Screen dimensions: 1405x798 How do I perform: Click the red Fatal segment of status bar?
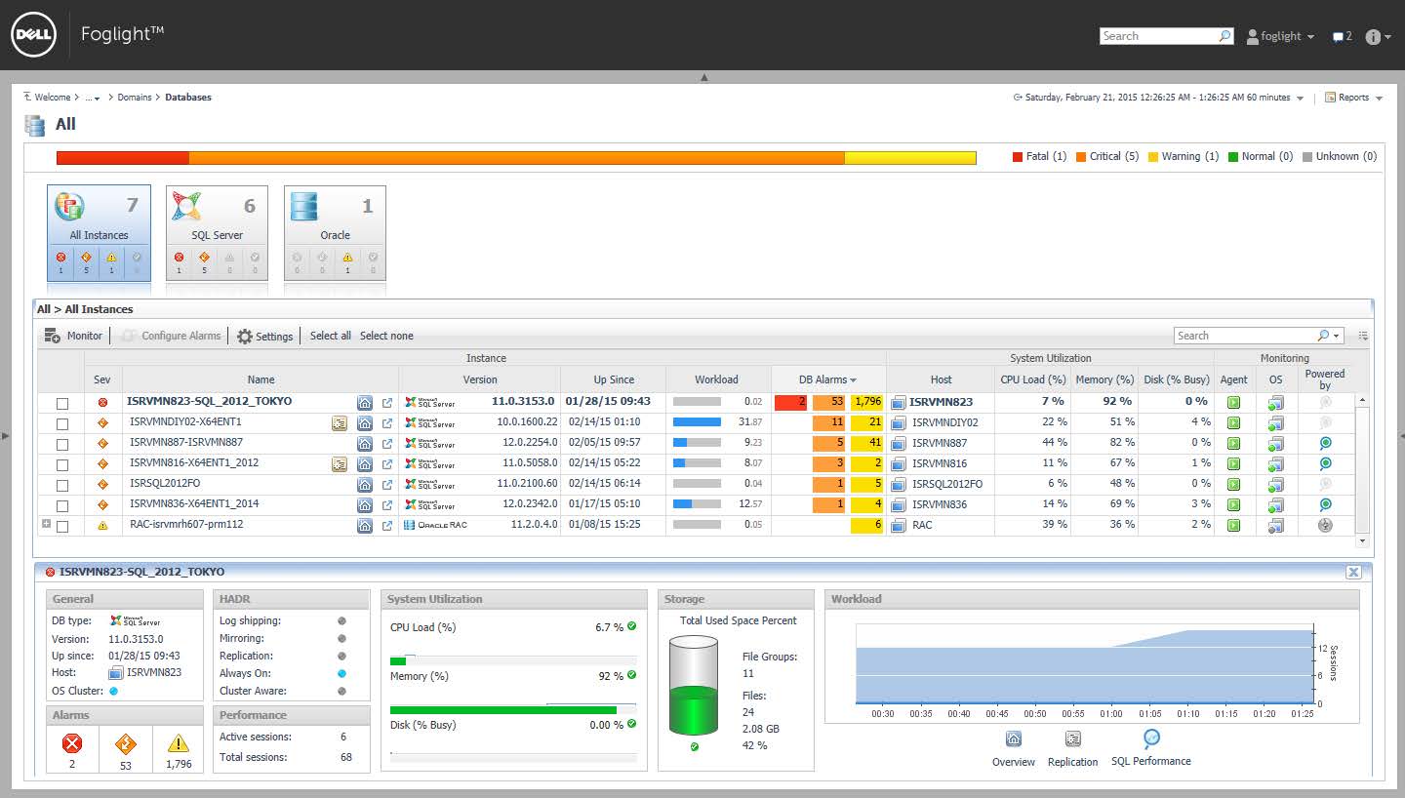pyautogui.click(x=123, y=157)
